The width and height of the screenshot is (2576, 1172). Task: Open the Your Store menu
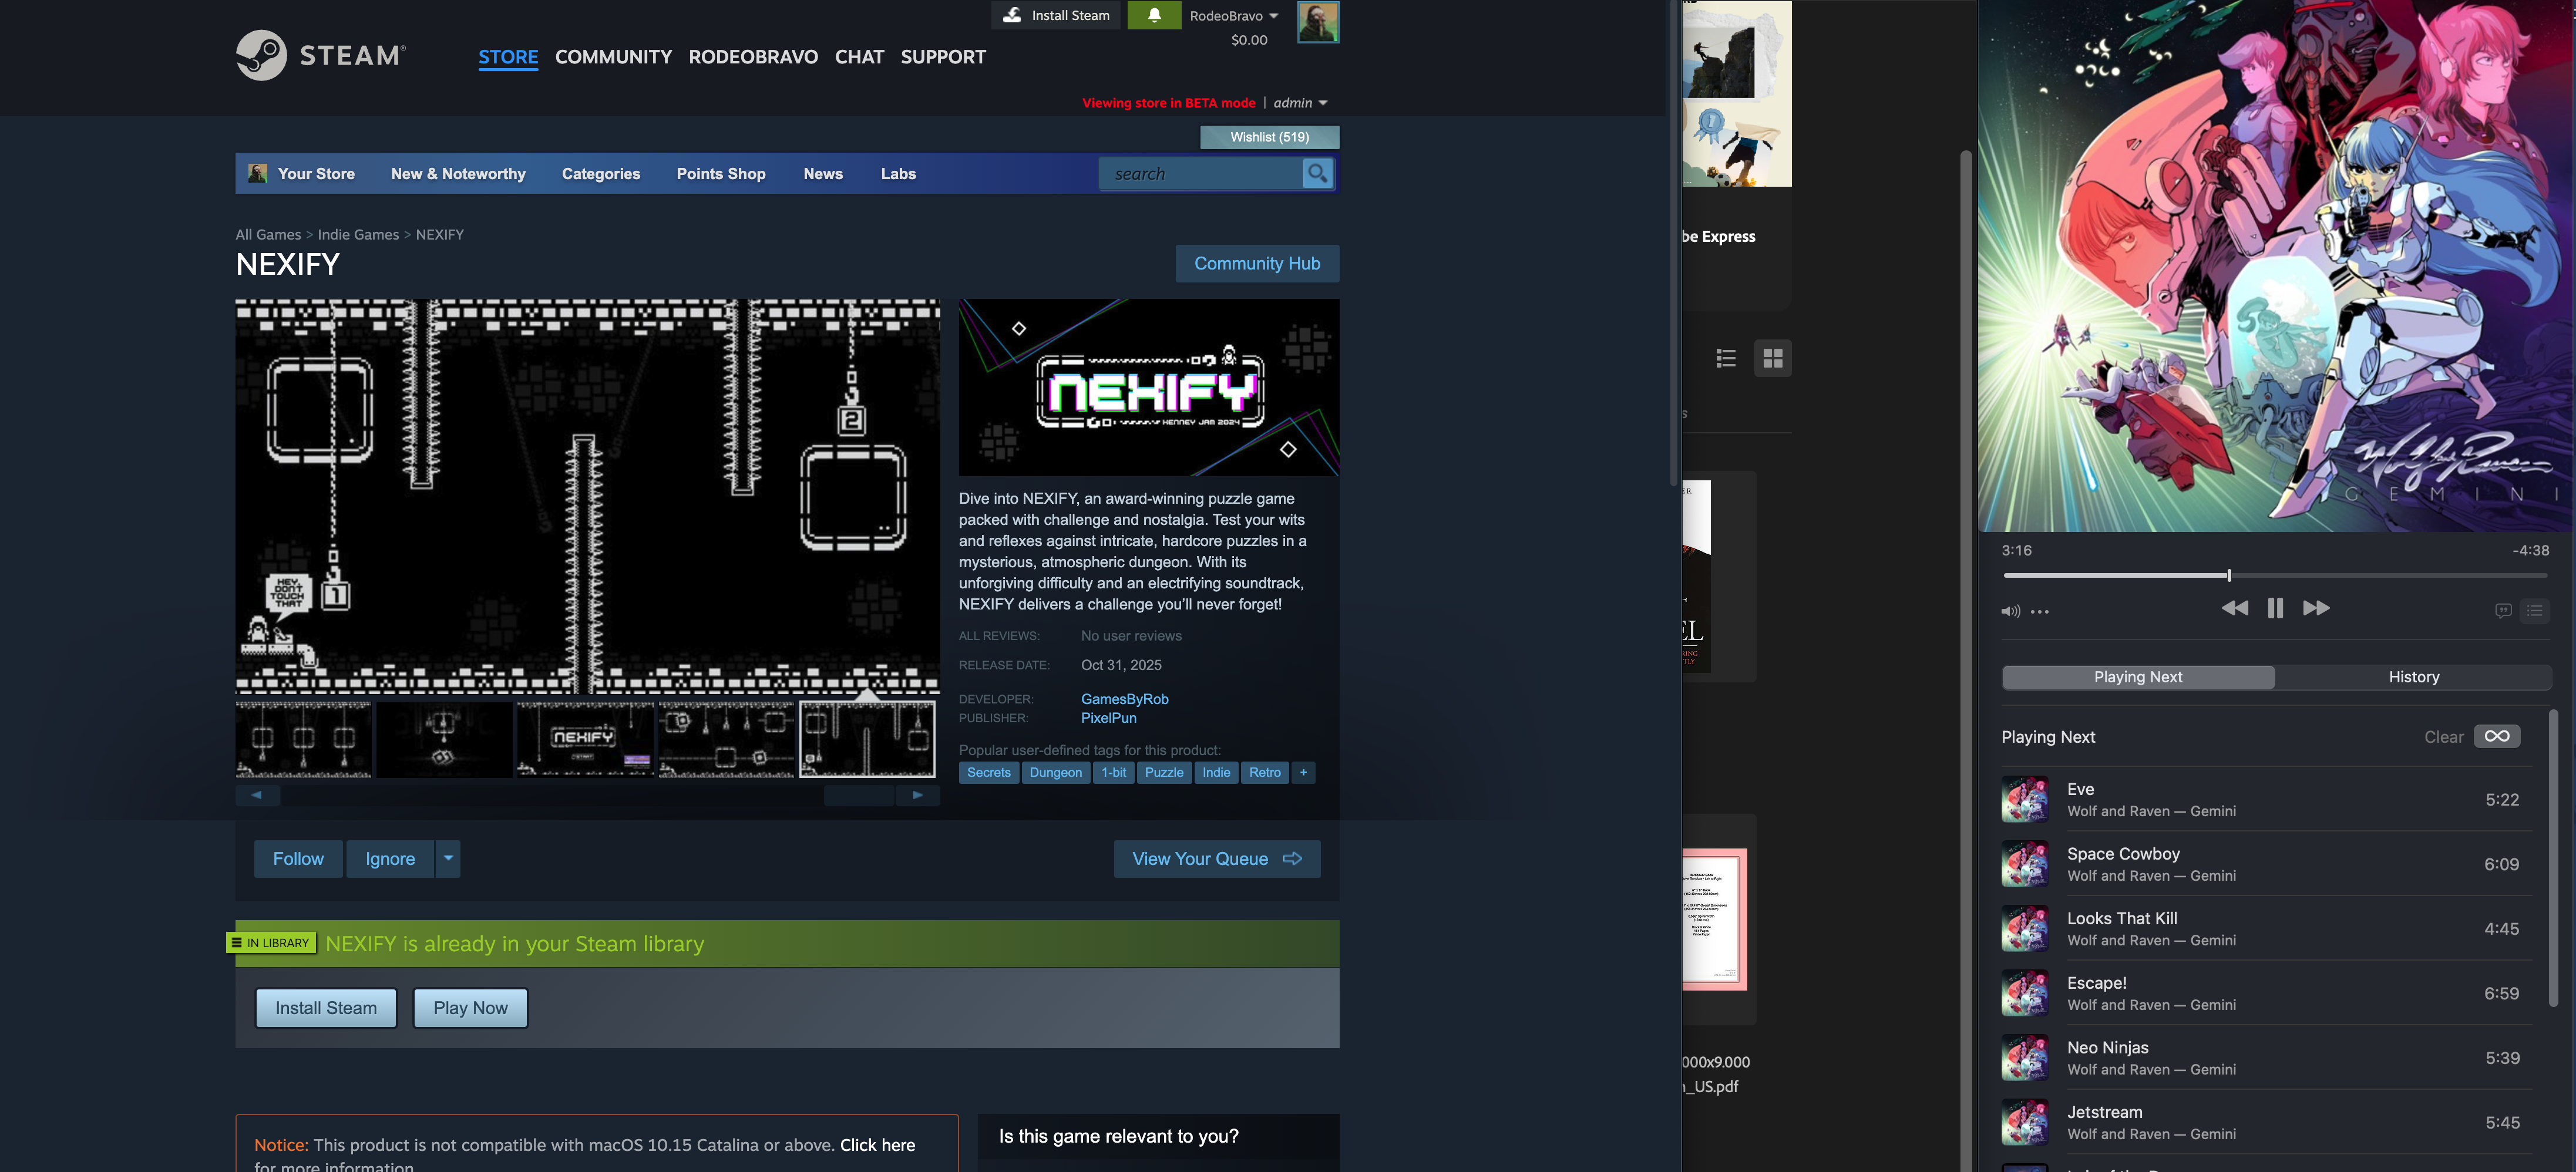pos(316,173)
